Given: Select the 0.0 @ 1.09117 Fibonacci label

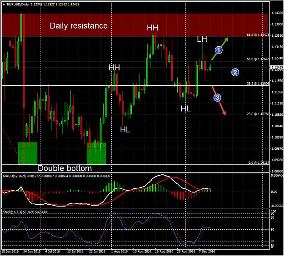Looking at the screenshot, I should click(259, 162).
